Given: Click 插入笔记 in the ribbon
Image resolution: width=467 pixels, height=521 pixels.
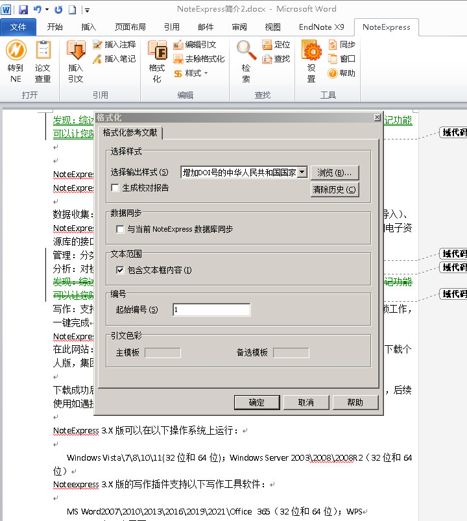Looking at the screenshot, I should tap(114, 59).
